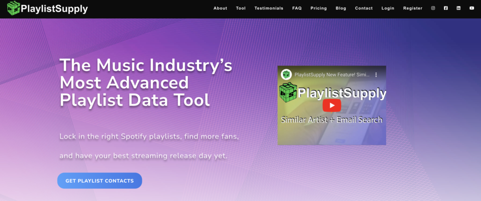Open the Tool menu item
The height and width of the screenshot is (201, 481).
(x=241, y=8)
